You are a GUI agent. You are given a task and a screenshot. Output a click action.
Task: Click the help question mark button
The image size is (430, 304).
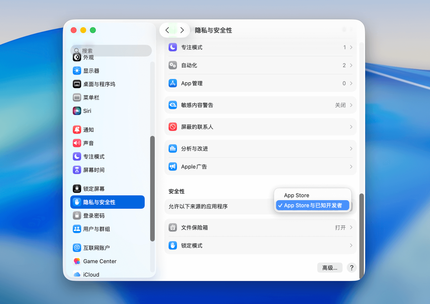pos(352,268)
